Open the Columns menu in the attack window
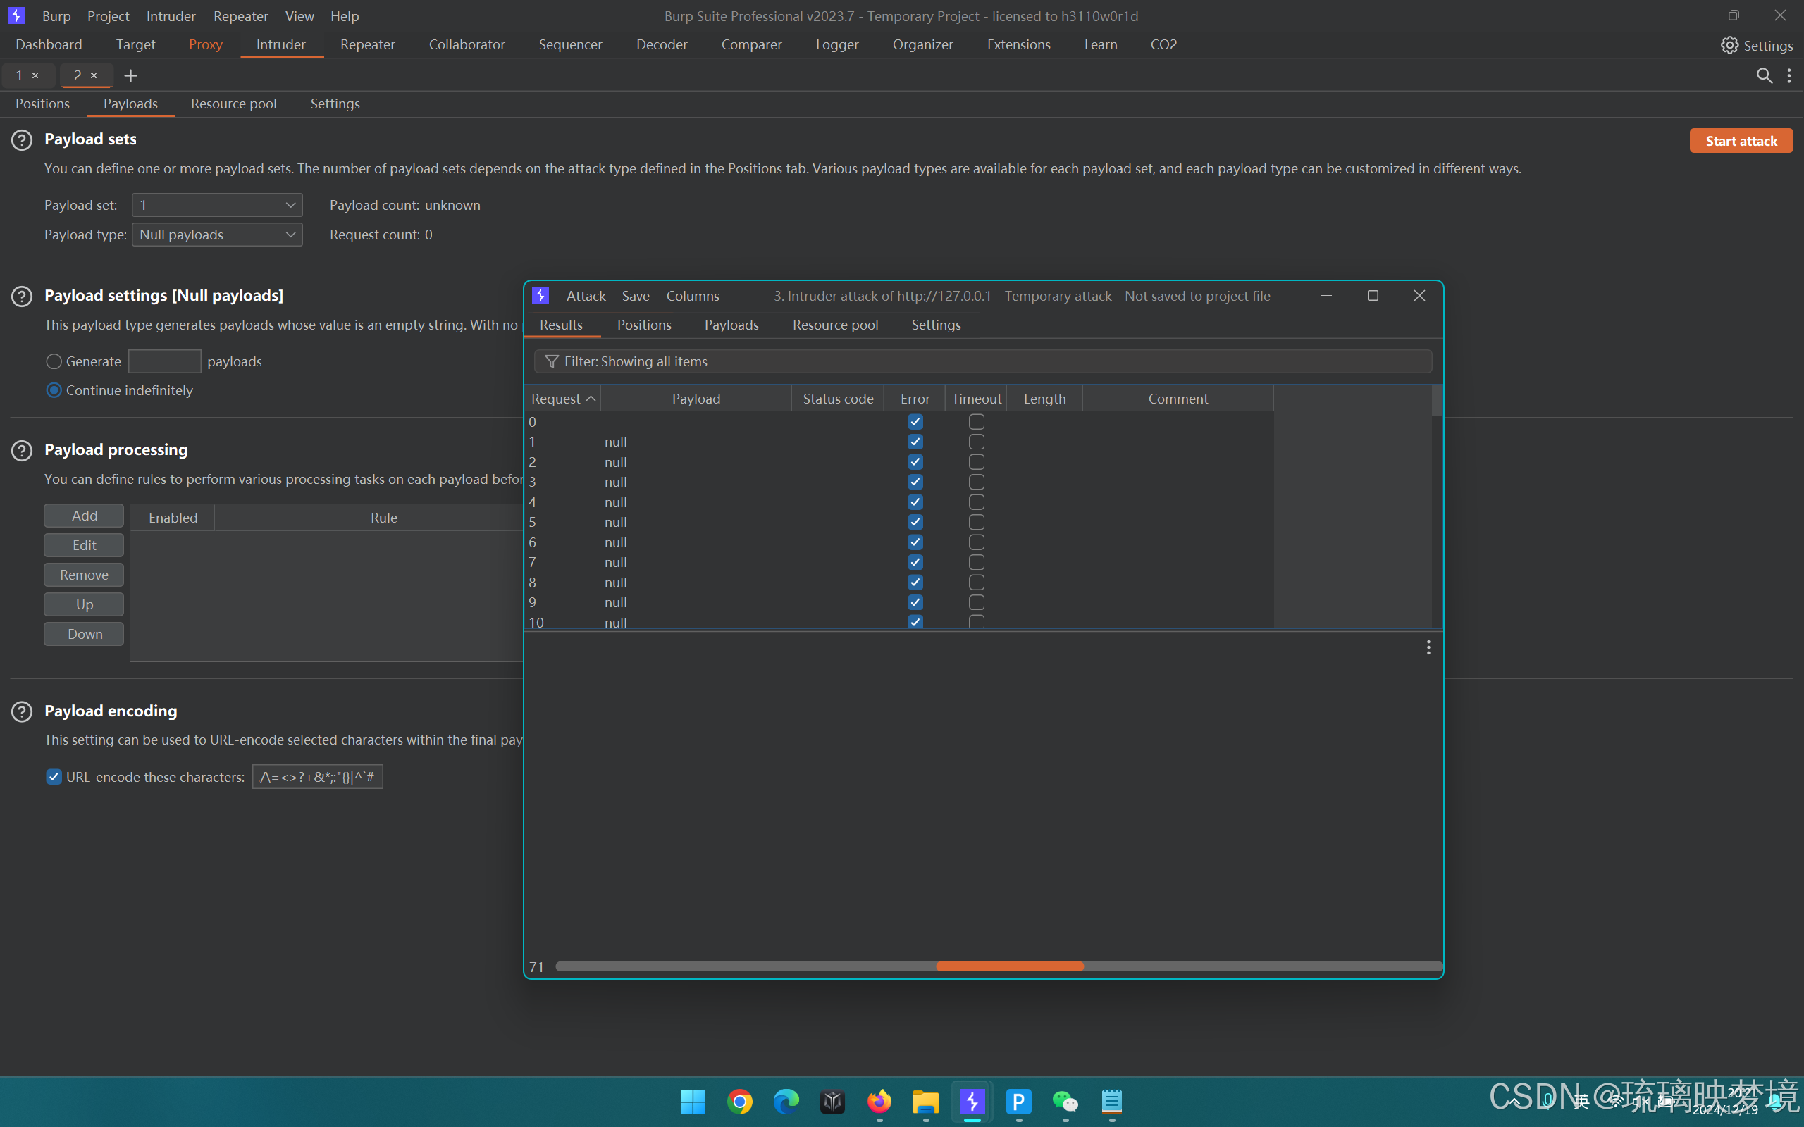This screenshot has height=1127, width=1804. click(x=693, y=295)
